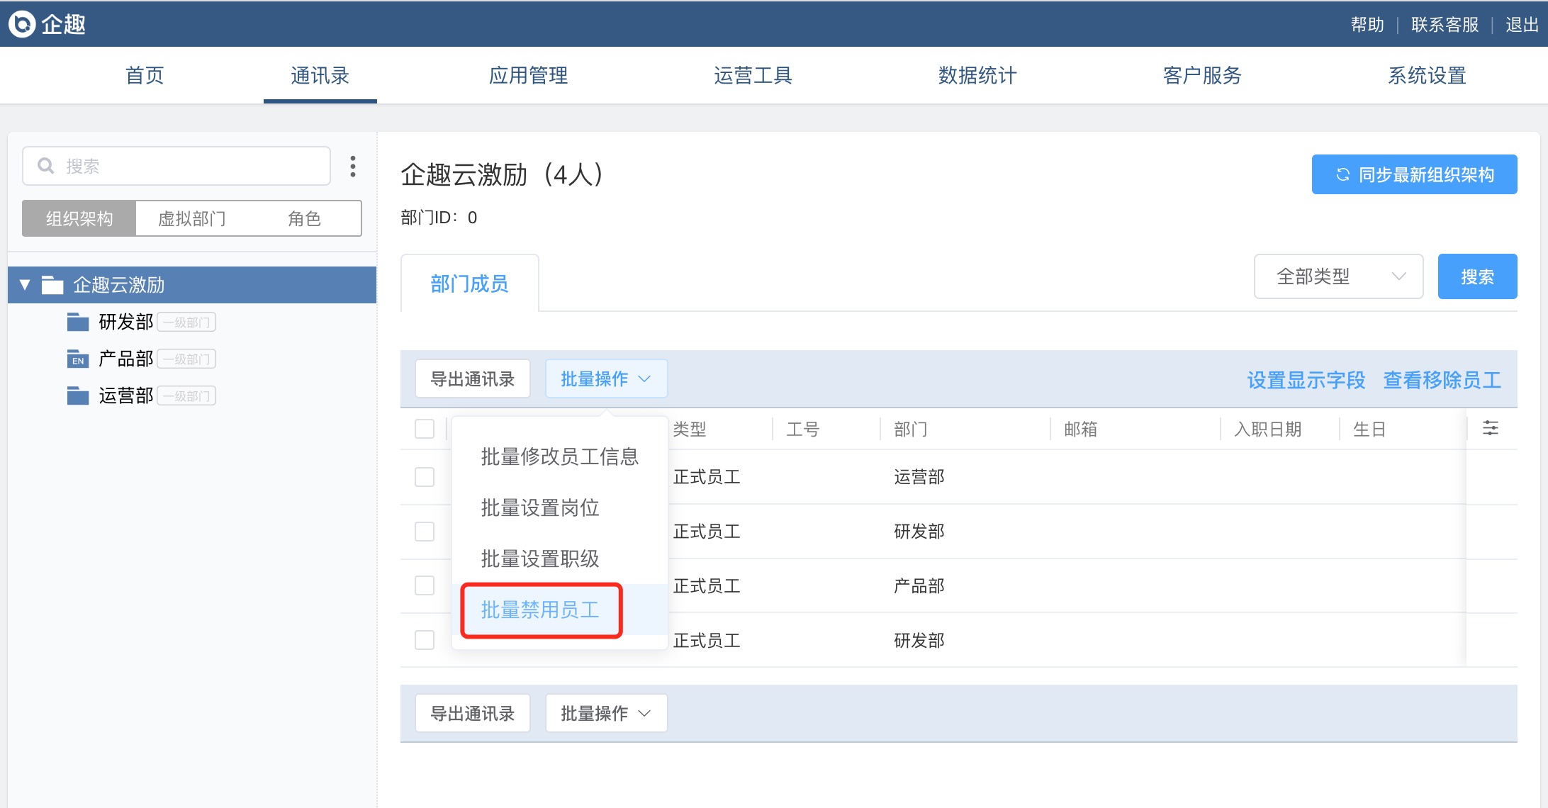The width and height of the screenshot is (1548, 808).
Task: Open the top 批量操作 dropdown
Action: coord(606,379)
